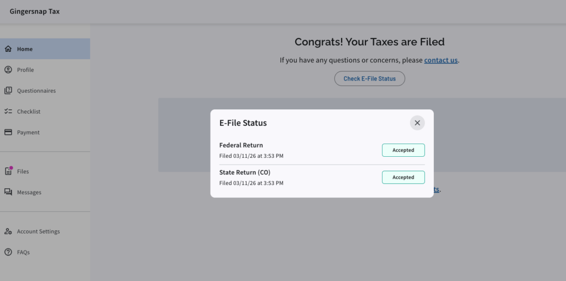Click the Federal Return row label

[241, 145]
